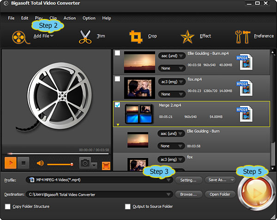Open the Profile MP4 MPEG-4 Video dropdown
The height and width of the screenshot is (220, 277).
(x=99, y=180)
